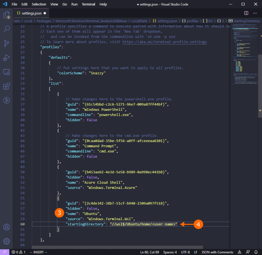Open the Accounts icon
The height and width of the screenshot is (255, 262).
tap(6, 227)
